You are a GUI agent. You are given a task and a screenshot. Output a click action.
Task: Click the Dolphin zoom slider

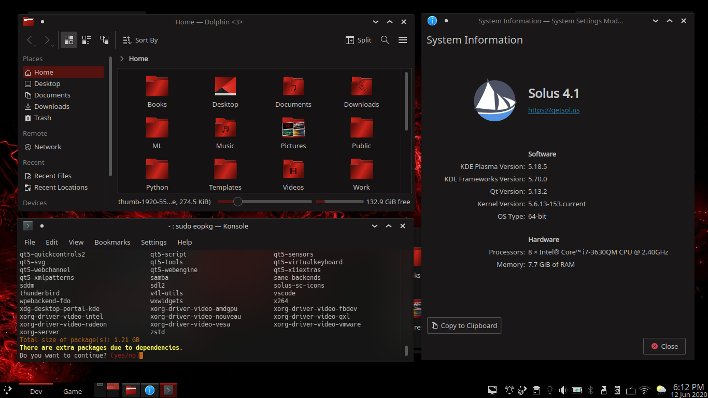point(265,202)
